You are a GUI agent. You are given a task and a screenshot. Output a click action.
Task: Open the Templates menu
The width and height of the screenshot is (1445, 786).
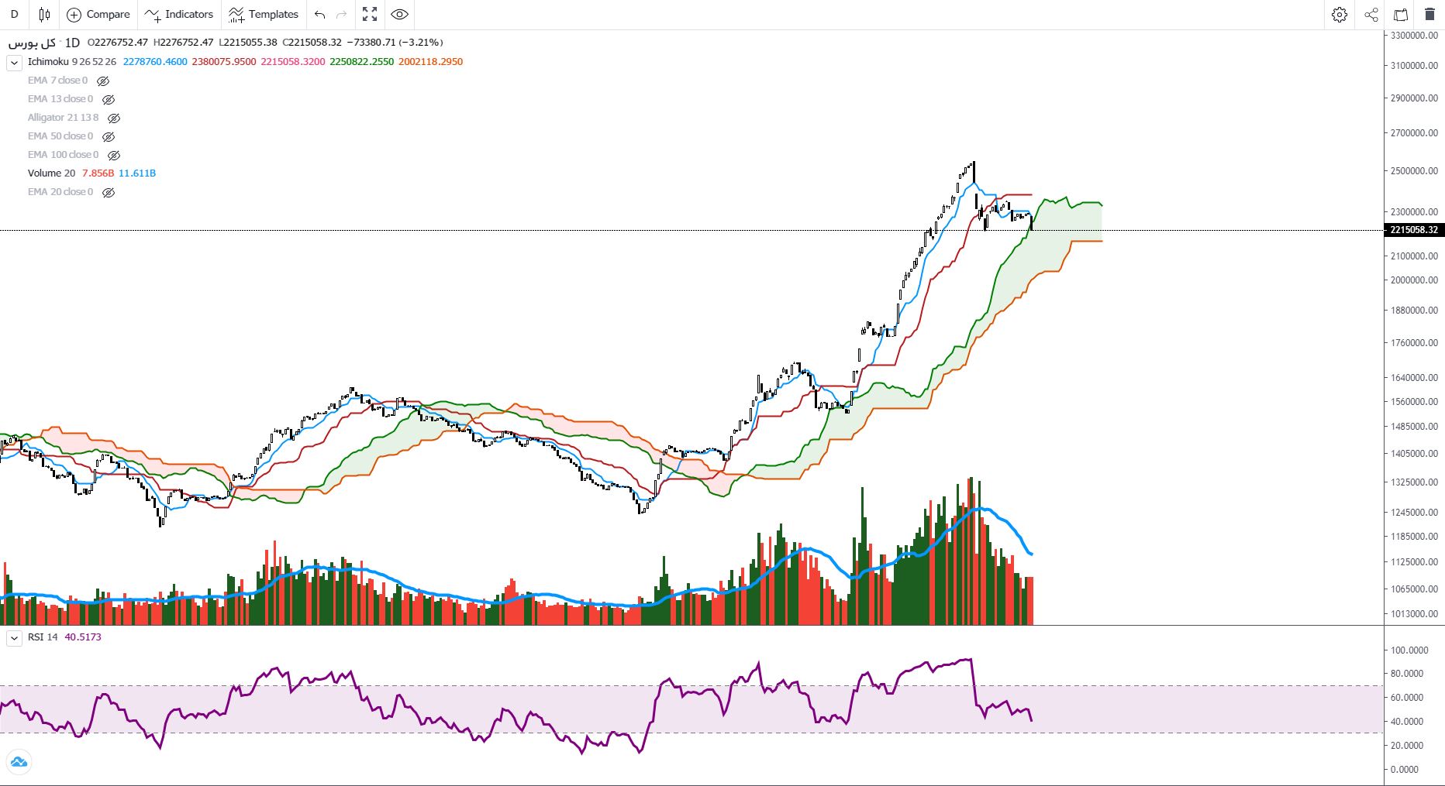(x=264, y=15)
